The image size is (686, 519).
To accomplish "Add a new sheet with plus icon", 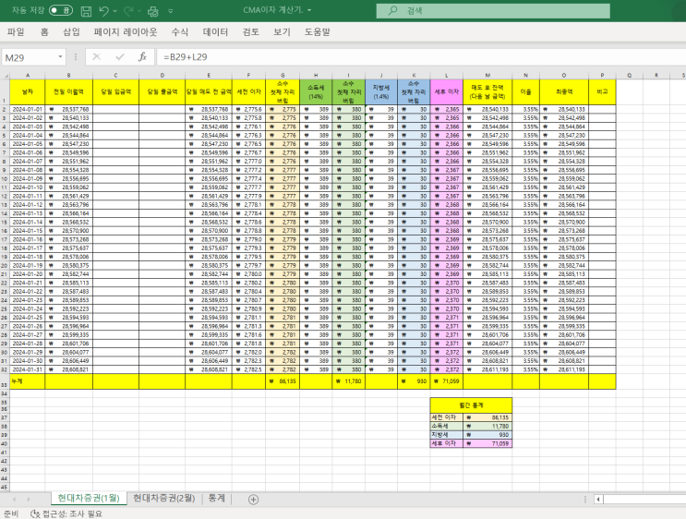I will 253,499.
